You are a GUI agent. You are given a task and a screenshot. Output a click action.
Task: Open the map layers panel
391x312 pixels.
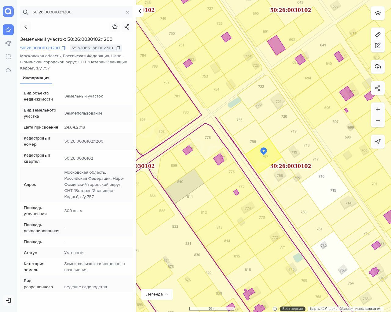[x=378, y=13]
